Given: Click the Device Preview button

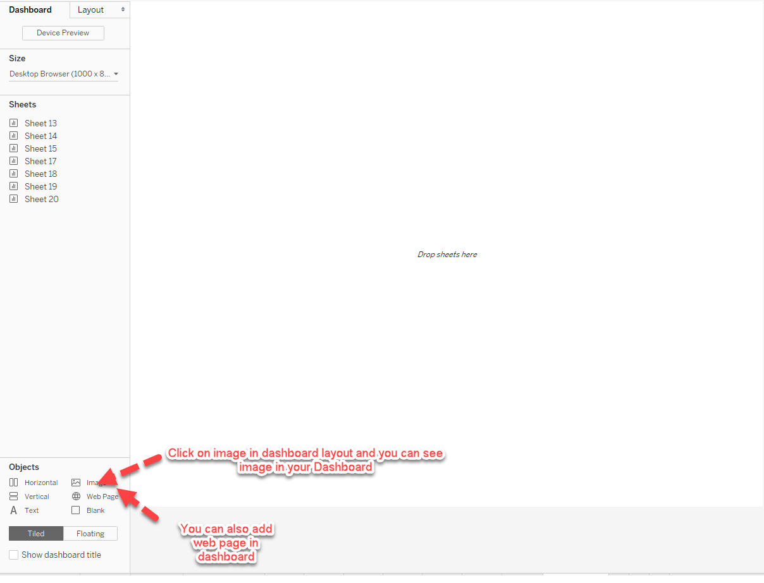Looking at the screenshot, I should point(63,33).
